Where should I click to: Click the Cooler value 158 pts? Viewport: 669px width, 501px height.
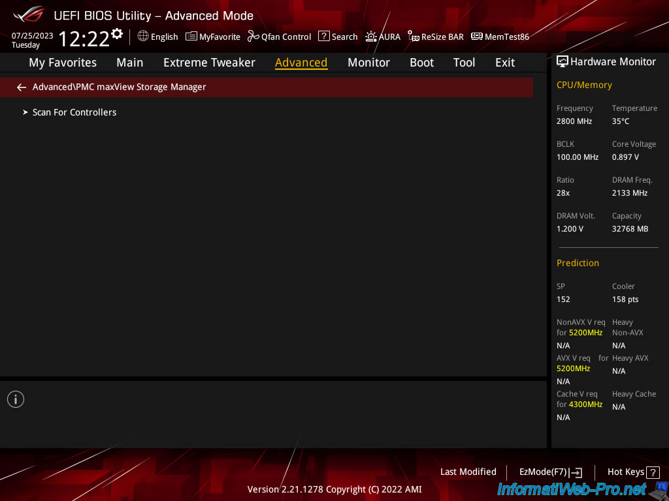(625, 299)
